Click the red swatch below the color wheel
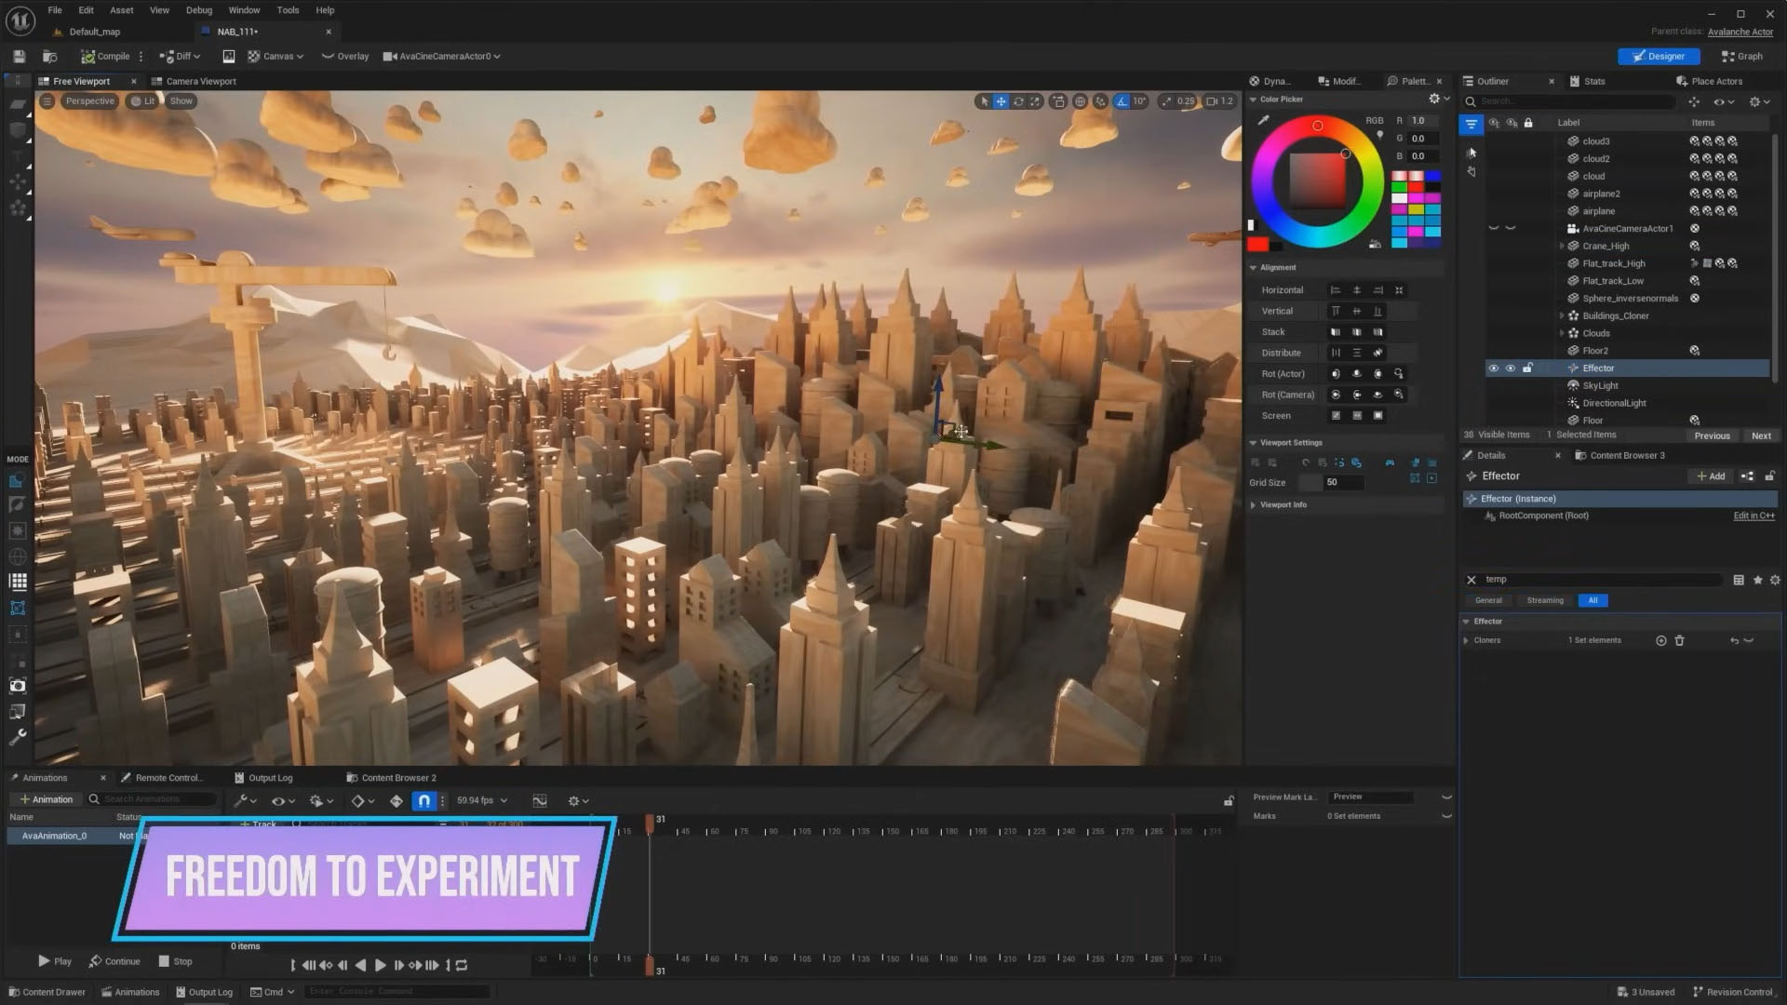 (x=1257, y=245)
